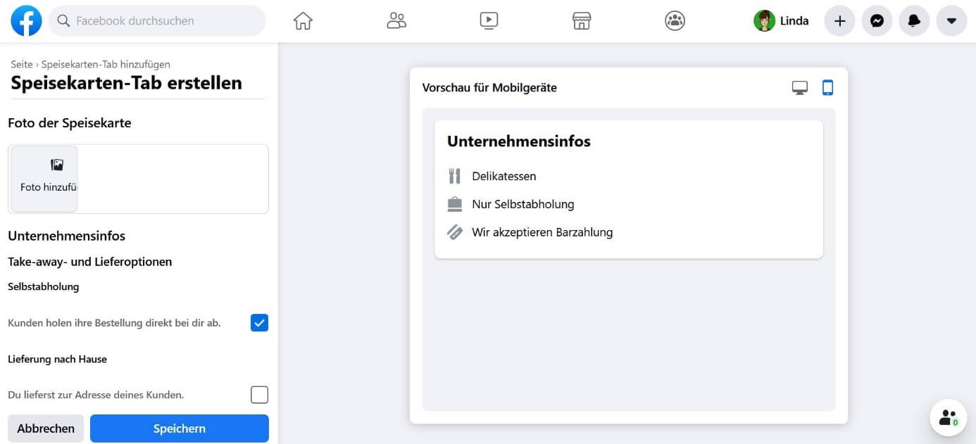Expand the account dropdown arrow
Screen dimensions: 976x444
pyautogui.click(x=951, y=21)
